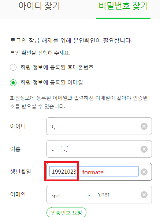The width and height of the screenshot is (160, 217).
Task: Clear the 이메일 field with its X icon
Action: coord(144,195)
